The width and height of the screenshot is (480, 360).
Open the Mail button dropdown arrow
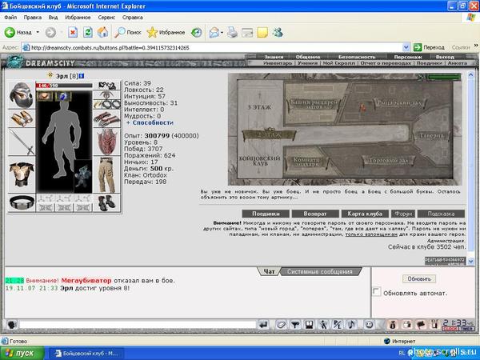[222, 32]
